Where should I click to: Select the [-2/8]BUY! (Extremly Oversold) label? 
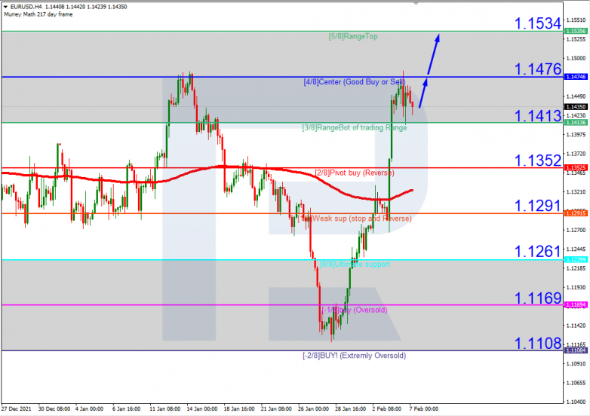(x=354, y=355)
